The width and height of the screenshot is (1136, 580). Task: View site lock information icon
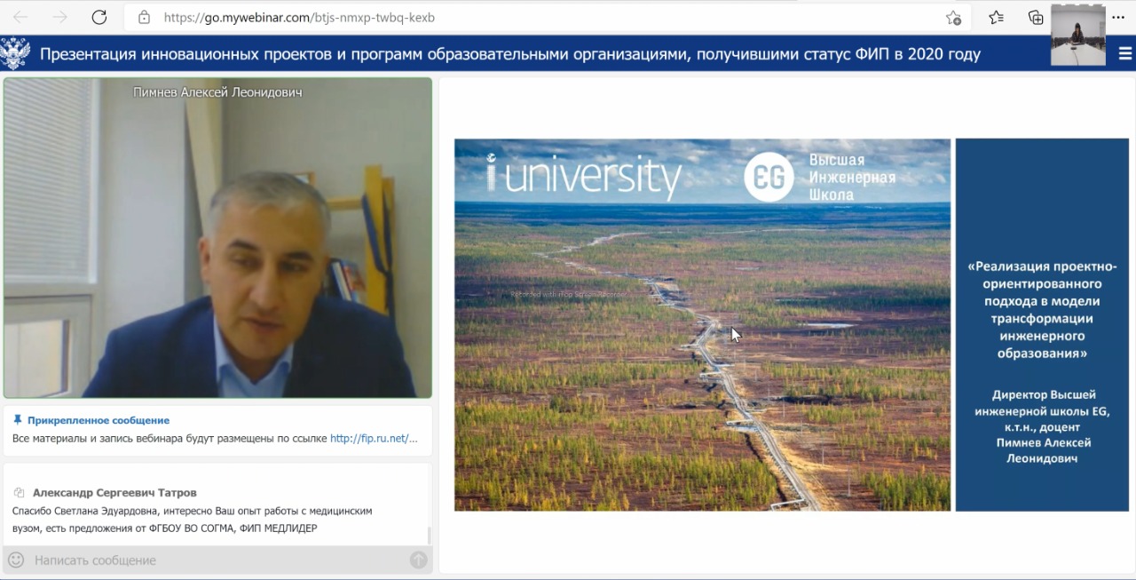click(x=143, y=18)
